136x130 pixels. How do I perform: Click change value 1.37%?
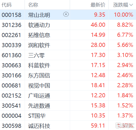coord(125,116)
